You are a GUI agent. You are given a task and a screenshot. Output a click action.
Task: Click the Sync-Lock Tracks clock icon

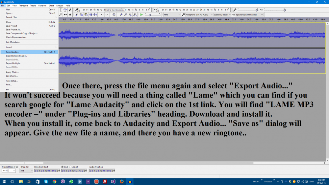(114, 15)
